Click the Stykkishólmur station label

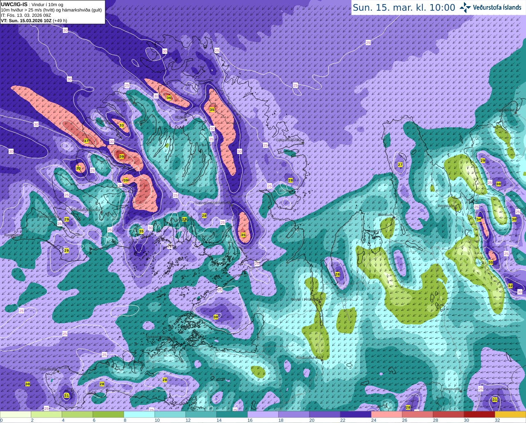pos(157,337)
